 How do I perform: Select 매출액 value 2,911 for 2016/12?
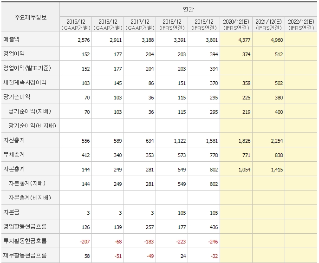[116, 40]
